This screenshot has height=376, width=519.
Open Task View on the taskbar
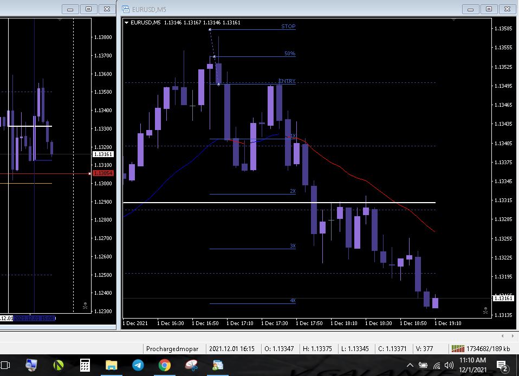coord(5,365)
